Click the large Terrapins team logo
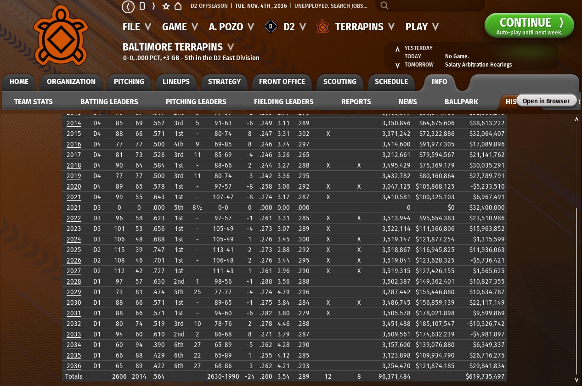Image resolution: width=582 pixels, height=386 pixels. (61, 36)
